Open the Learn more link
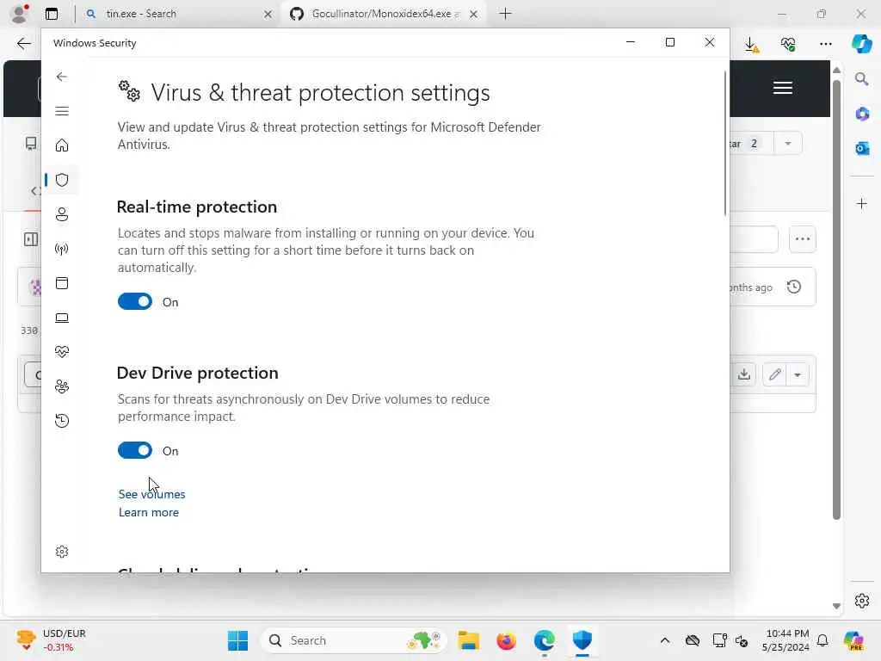This screenshot has width=881, height=661. point(148,512)
